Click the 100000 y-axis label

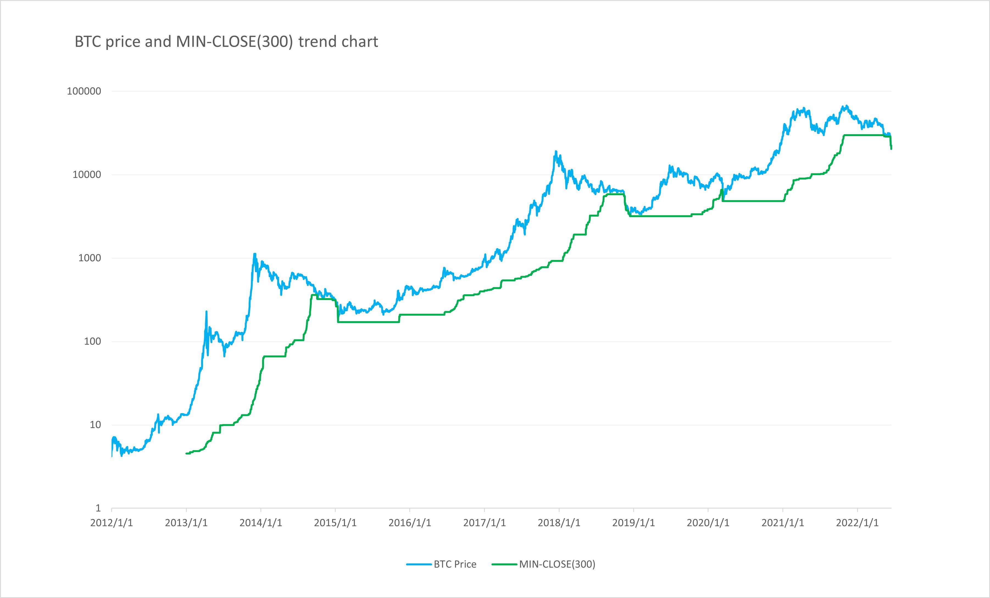pos(84,91)
